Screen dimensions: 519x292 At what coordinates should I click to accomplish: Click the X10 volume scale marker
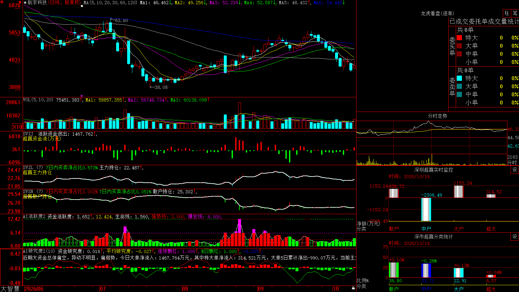[18, 127]
